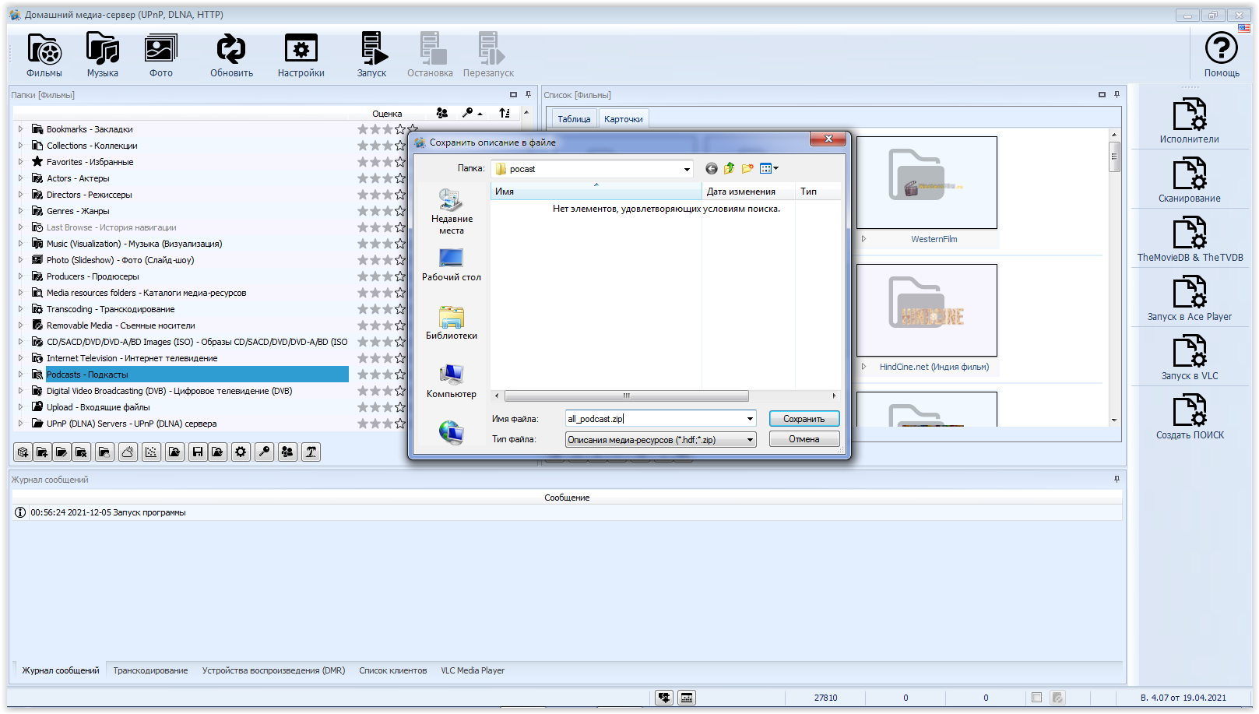This screenshot has width=1259, height=714.
Task: Start the server with the Запуск icon
Action: coord(372,55)
